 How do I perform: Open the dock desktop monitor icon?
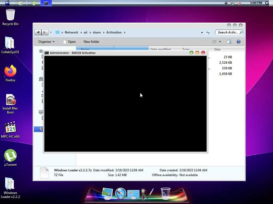[107, 194]
